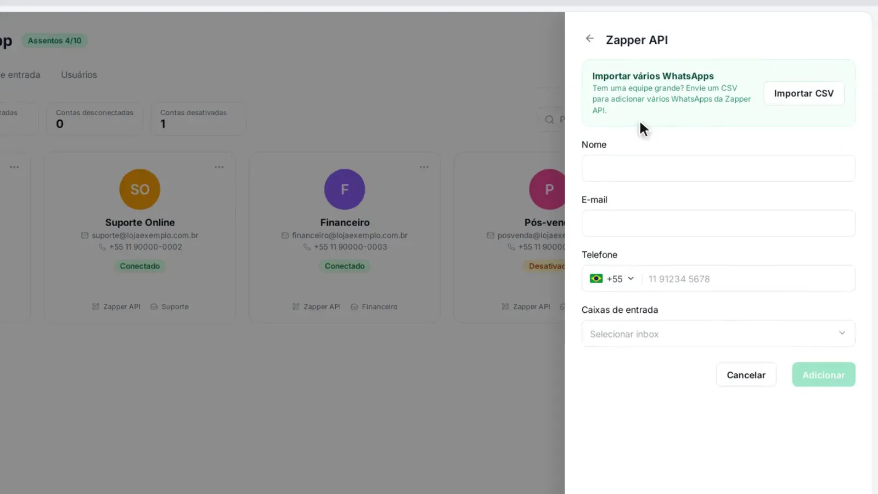Image resolution: width=878 pixels, height=494 pixels.
Task: Click the Contas desativadas counter card
Action: pyautogui.click(x=198, y=119)
